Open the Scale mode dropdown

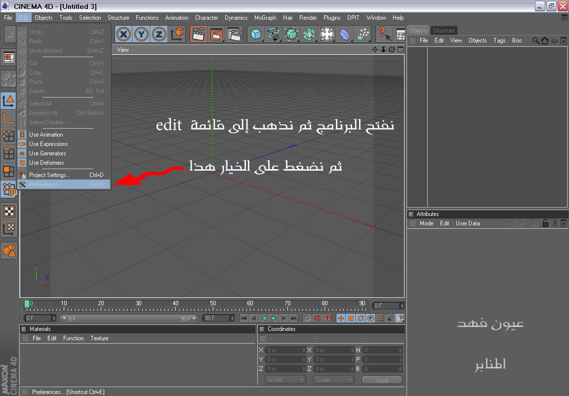tap(333, 380)
